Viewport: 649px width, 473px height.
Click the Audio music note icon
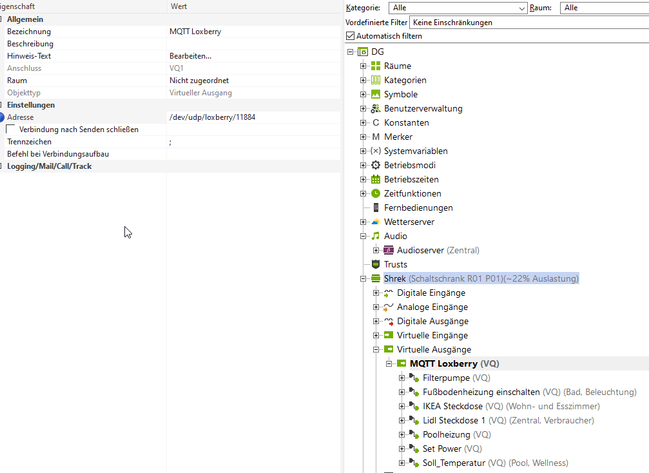point(376,236)
